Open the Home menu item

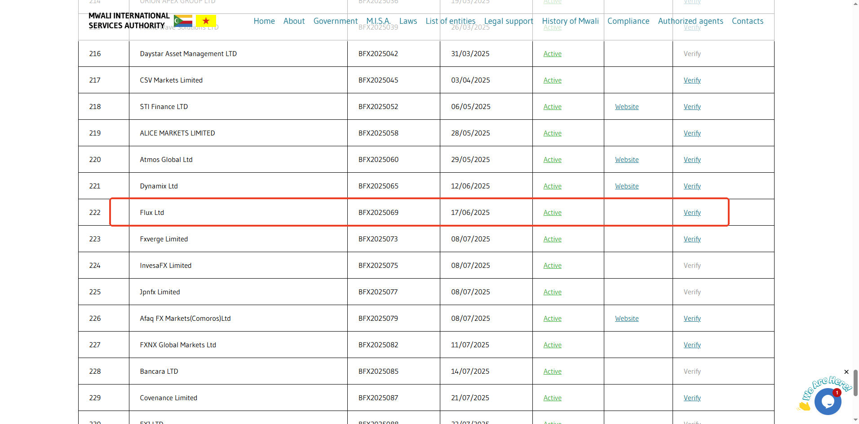click(x=264, y=21)
